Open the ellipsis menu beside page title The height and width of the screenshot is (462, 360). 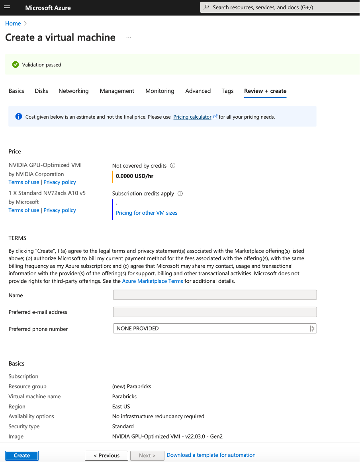click(x=129, y=37)
